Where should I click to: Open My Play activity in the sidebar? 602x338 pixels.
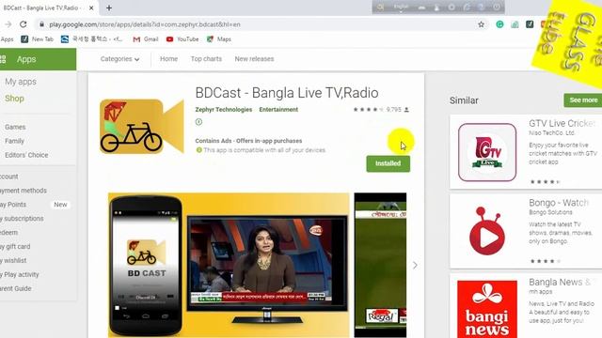(x=20, y=274)
